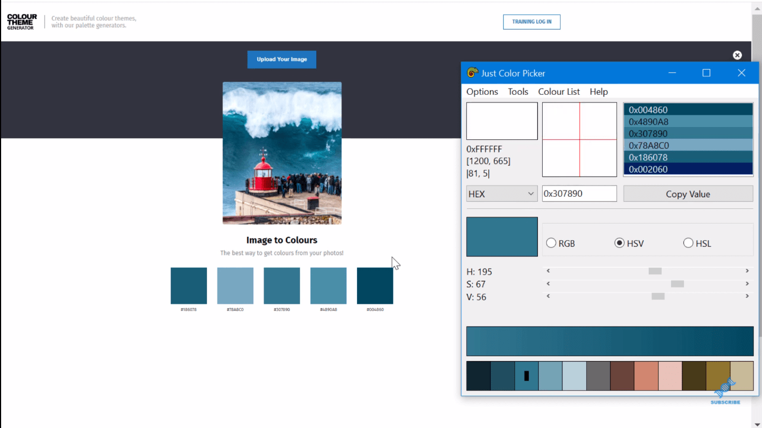This screenshot has height=428, width=762.
Task: Select the RGB radio button
Action: tap(551, 243)
